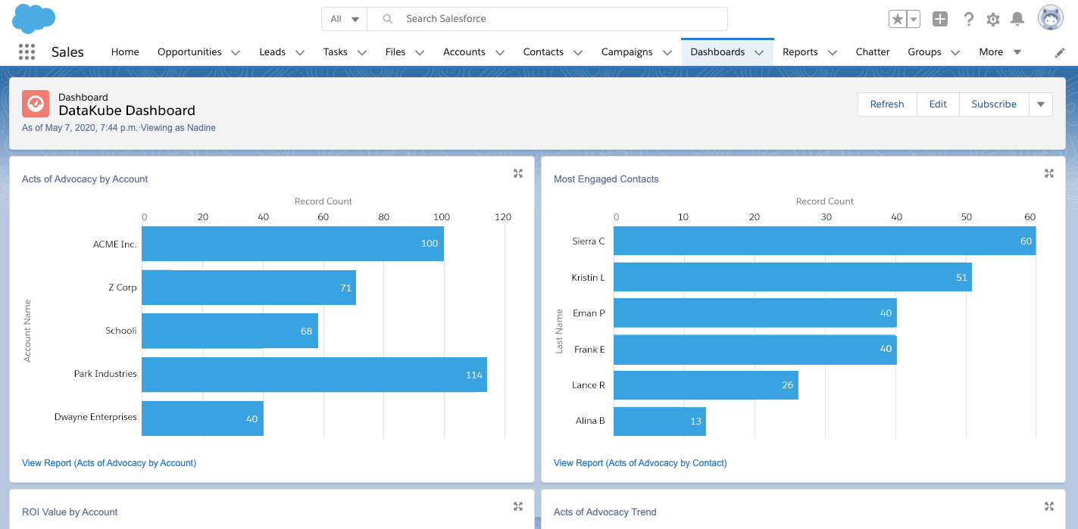Expand the Acts of Advocacy Trend chart
This screenshot has height=529, width=1078.
tap(1049, 506)
